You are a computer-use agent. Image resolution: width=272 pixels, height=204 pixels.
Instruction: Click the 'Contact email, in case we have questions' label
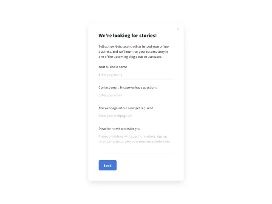click(127, 88)
